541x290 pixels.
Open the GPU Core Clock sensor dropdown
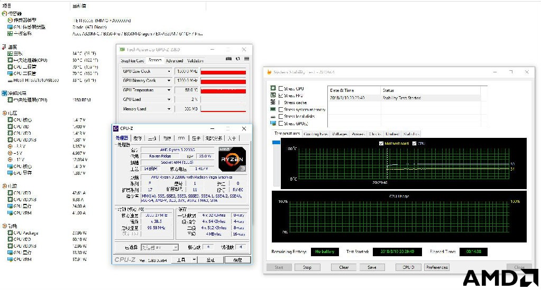[169, 71]
